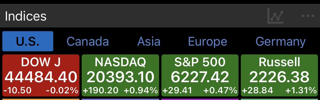Viewport: 320px width, 100px height.
Task: Open the NASDAQ index tile
Action: [x=120, y=75]
